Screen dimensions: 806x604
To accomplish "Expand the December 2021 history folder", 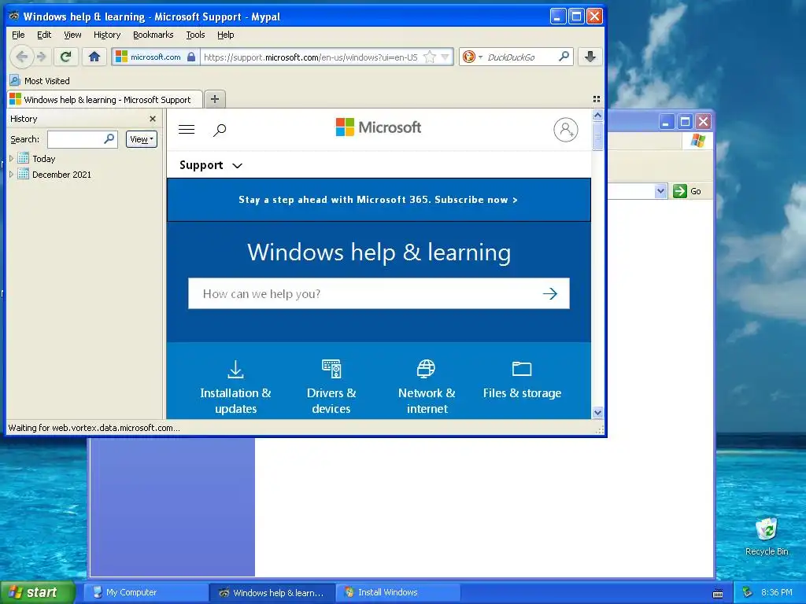I will pyautogui.click(x=11, y=174).
